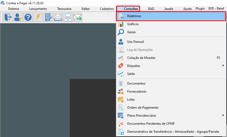This screenshot has width=227, height=137.
Task: Click the building with pencil toolbar icon
Action: pos(48,17)
